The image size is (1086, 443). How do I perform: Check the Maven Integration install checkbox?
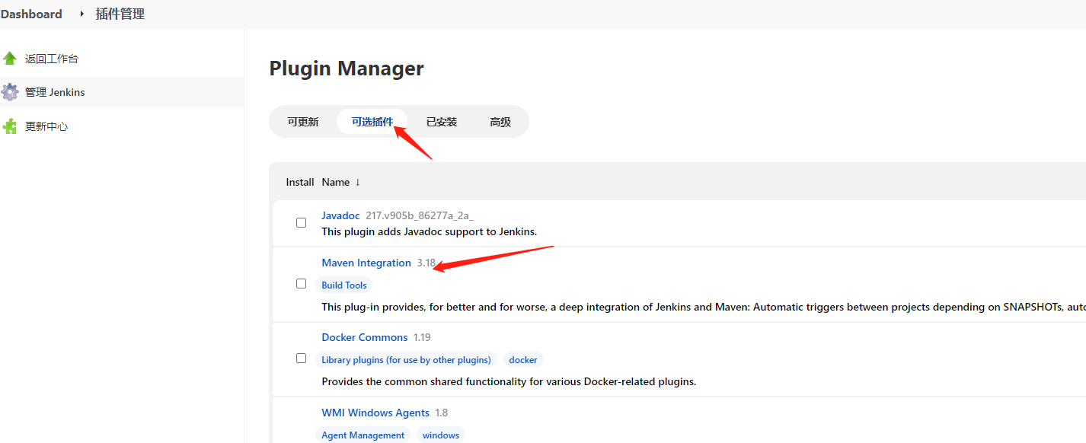coord(301,283)
